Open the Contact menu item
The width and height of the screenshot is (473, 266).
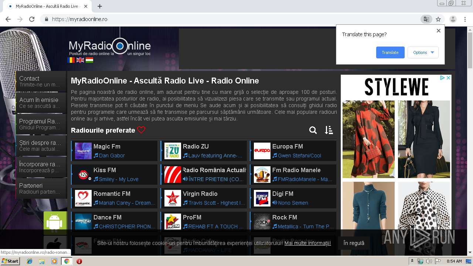tap(41, 81)
